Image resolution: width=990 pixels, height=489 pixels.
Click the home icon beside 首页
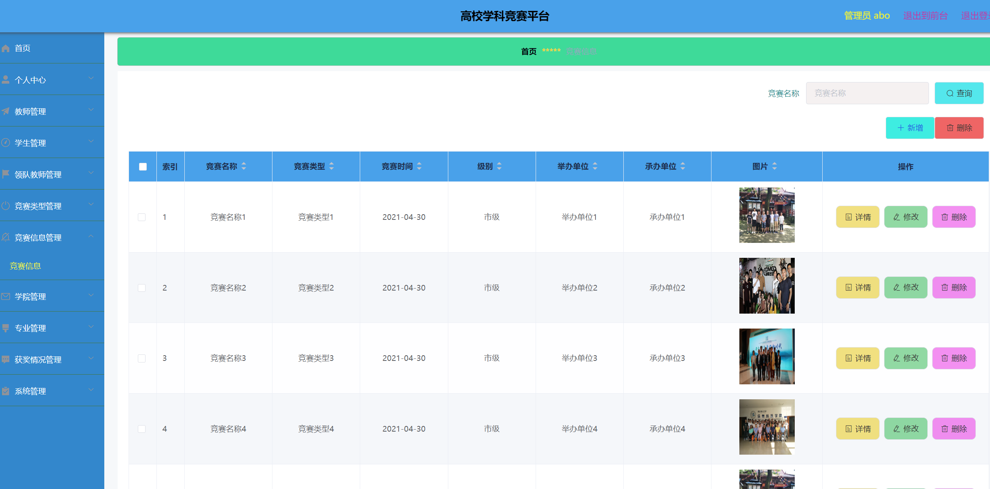6,48
